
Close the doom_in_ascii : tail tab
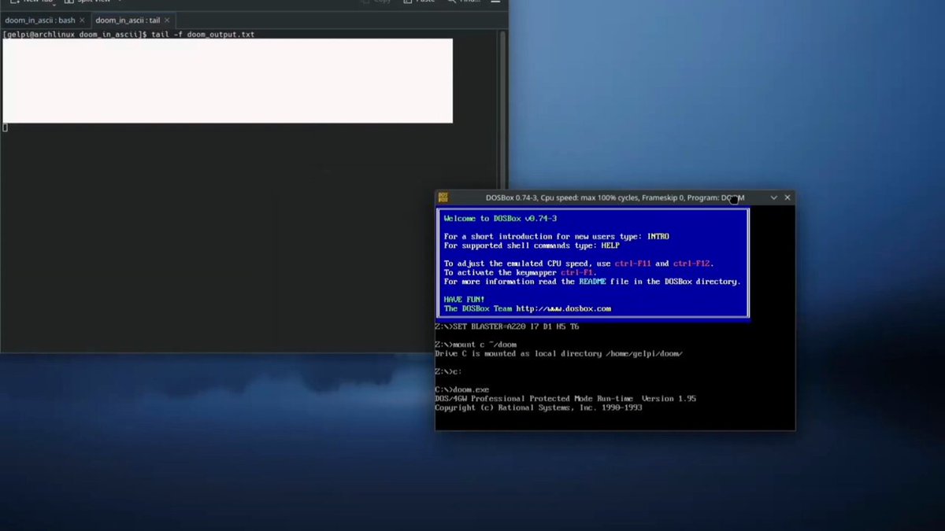(169, 20)
